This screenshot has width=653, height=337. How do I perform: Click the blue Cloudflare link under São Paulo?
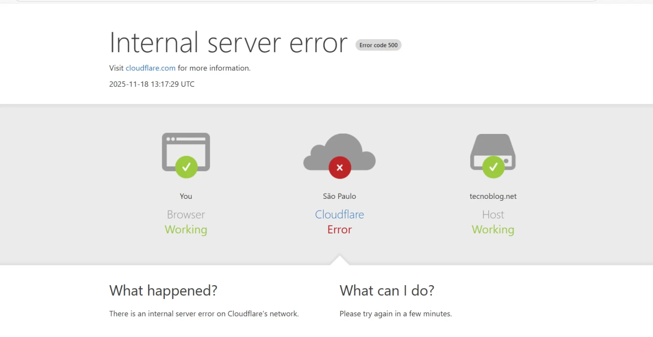340,215
